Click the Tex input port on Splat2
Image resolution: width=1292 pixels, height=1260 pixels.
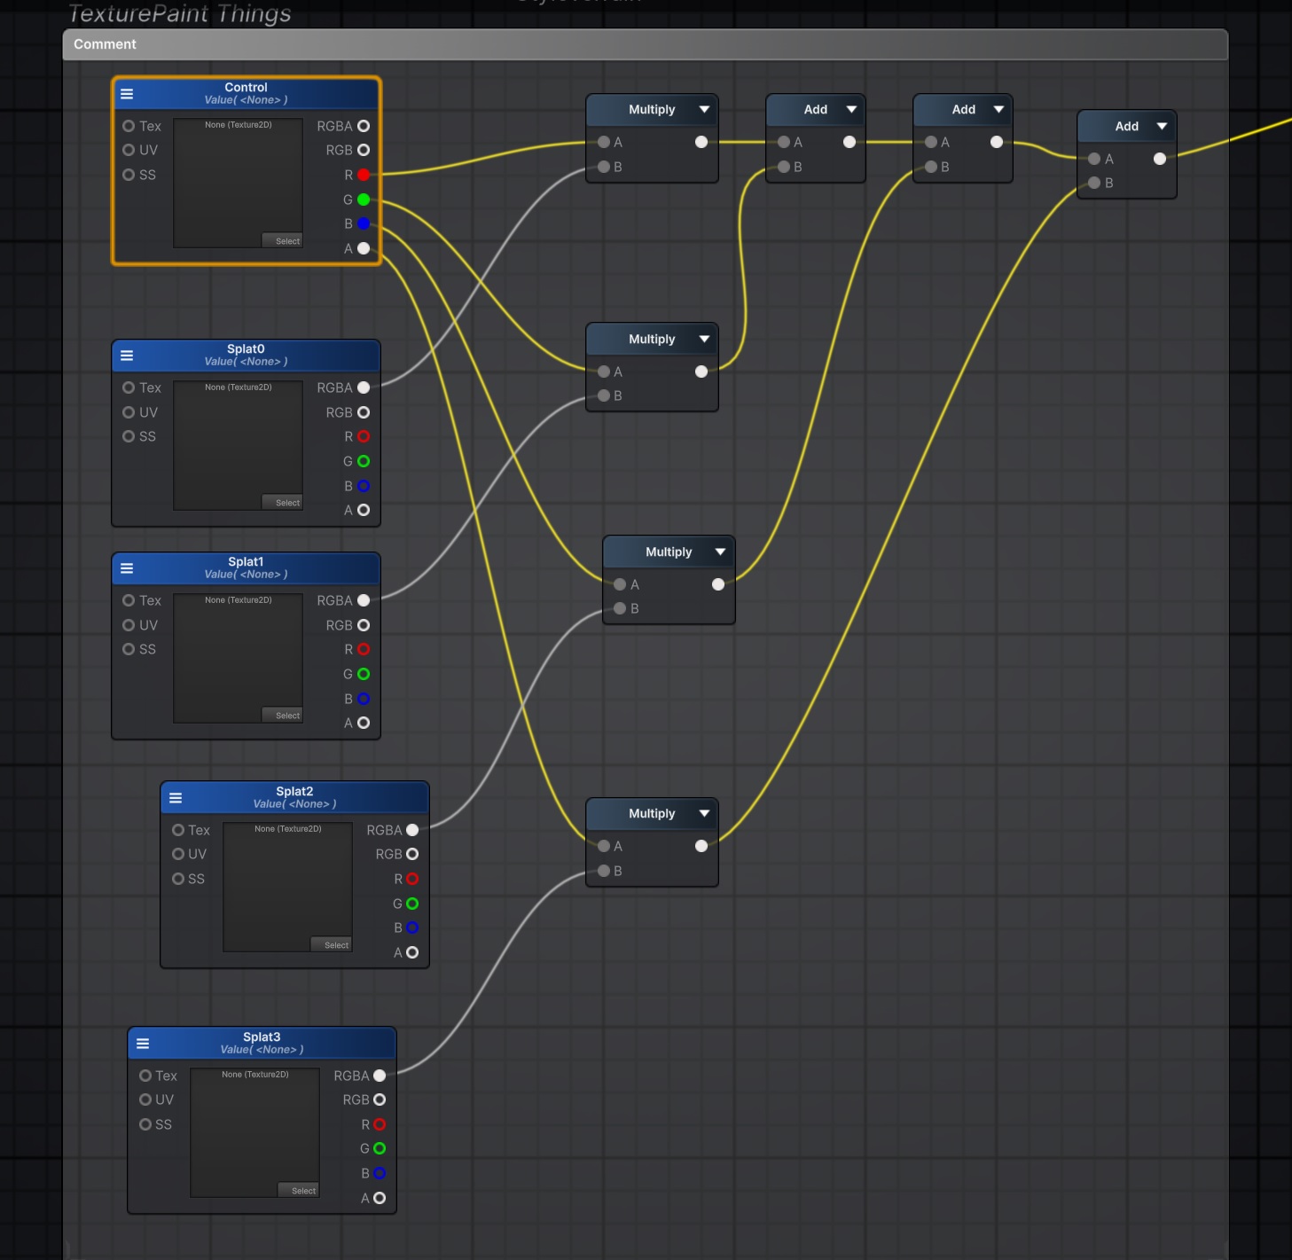coord(178,830)
